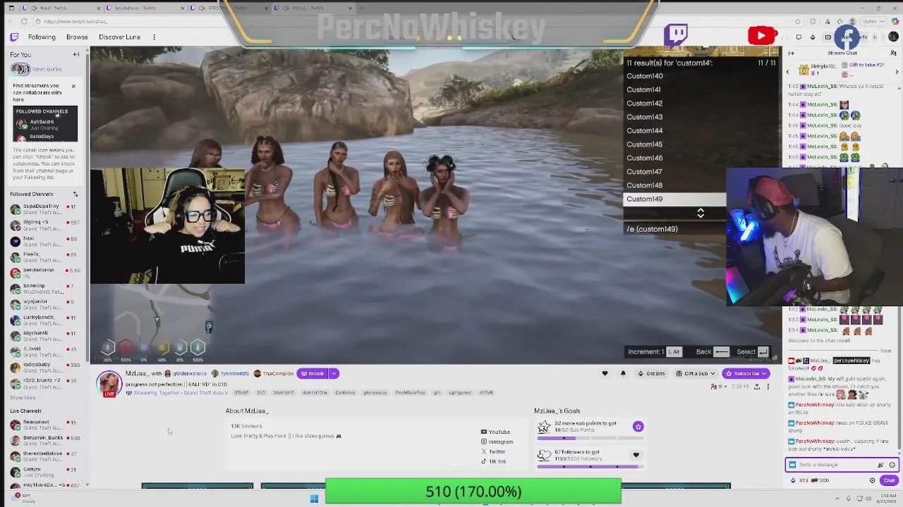The height and width of the screenshot is (507, 903).
Task: Open MzLiaa_ YouTube link
Action: pos(495,432)
